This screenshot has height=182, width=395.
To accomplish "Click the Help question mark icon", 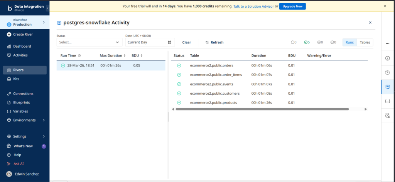I will (x=9, y=155).
